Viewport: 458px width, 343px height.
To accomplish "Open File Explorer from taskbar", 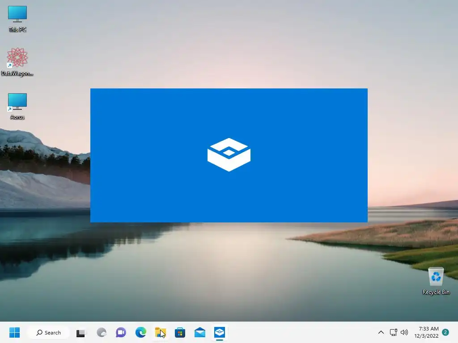I will [161, 332].
